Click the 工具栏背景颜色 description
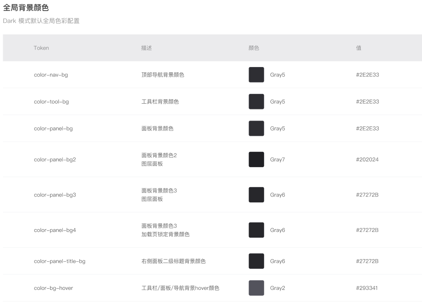 pyautogui.click(x=160, y=102)
